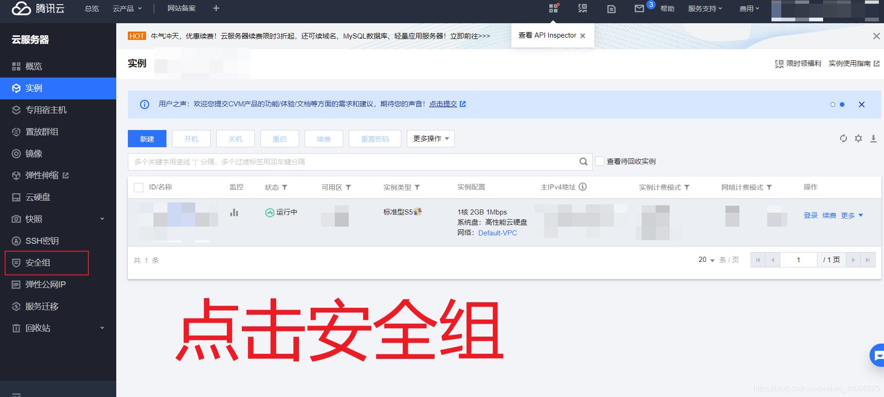
Task: Focus the keyword search input field
Action: 353,162
